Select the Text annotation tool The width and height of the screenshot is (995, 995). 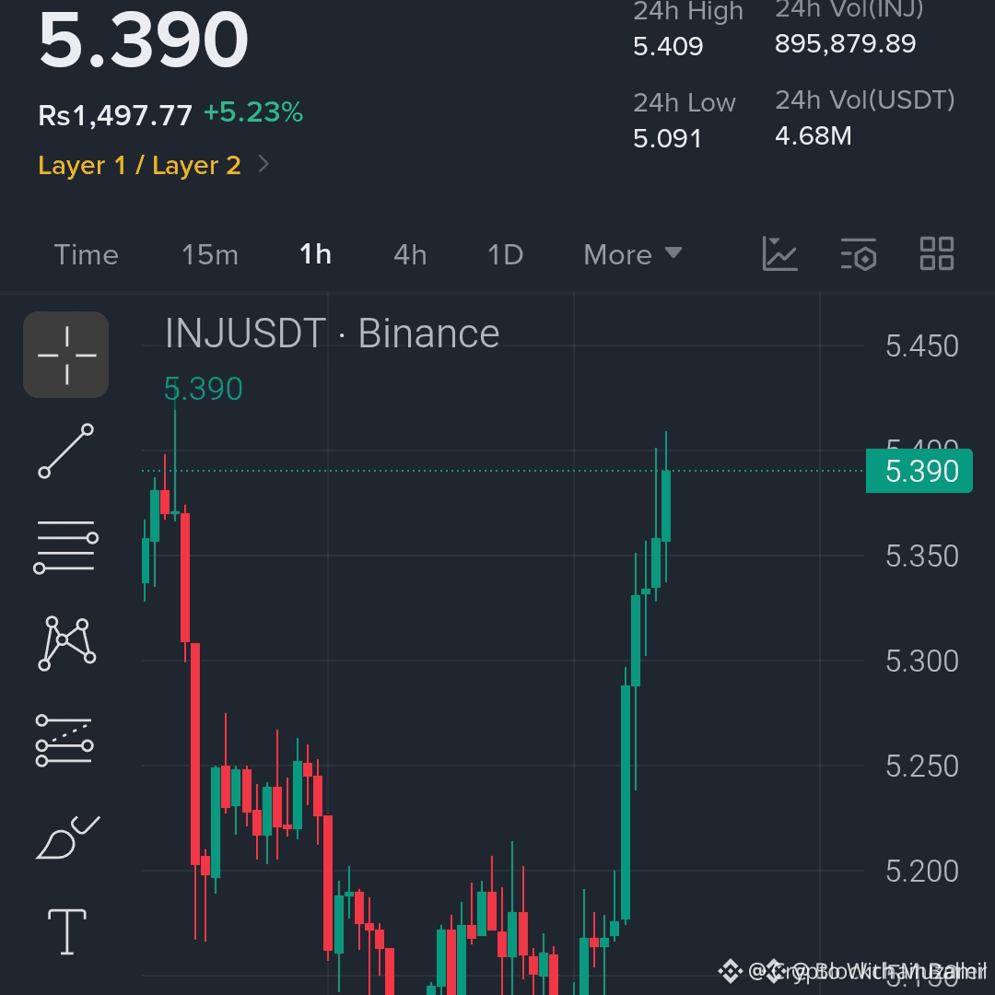pyautogui.click(x=67, y=931)
